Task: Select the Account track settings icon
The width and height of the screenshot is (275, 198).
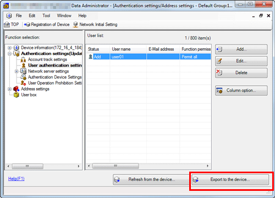Action: [23, 59]
